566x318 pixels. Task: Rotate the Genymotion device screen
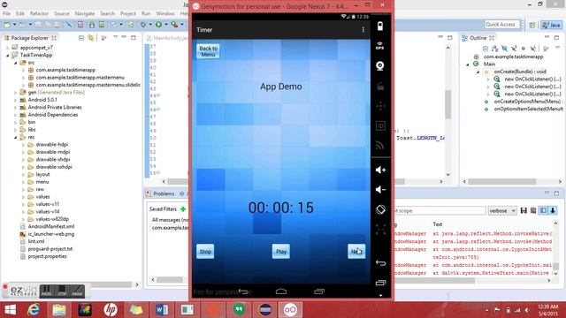point(380,209)
